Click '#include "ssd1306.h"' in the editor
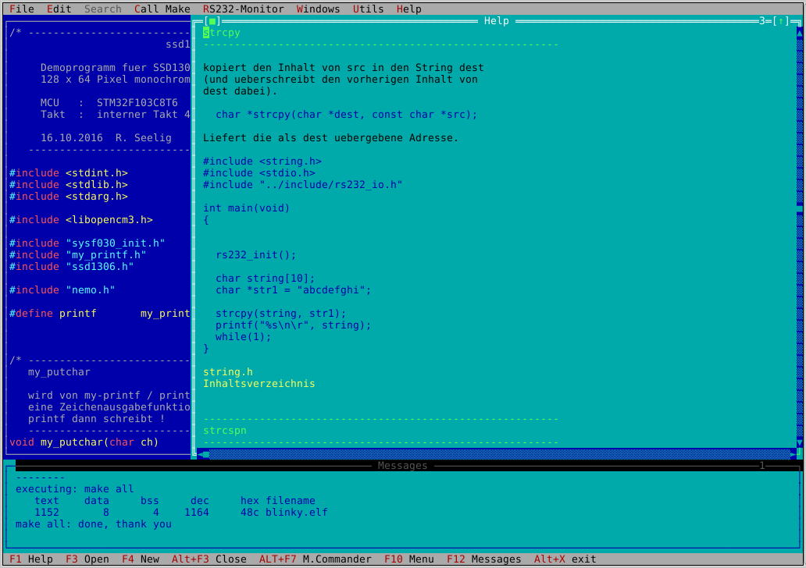This screenshot has height=568, width=806. click(x=71, y=267)
